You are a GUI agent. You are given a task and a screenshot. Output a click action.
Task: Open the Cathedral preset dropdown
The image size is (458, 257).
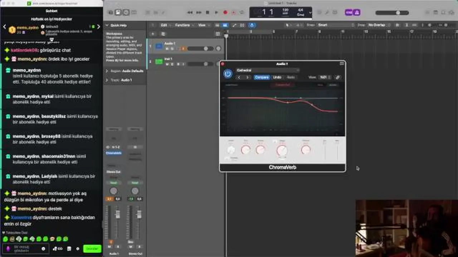coord(268,70)
